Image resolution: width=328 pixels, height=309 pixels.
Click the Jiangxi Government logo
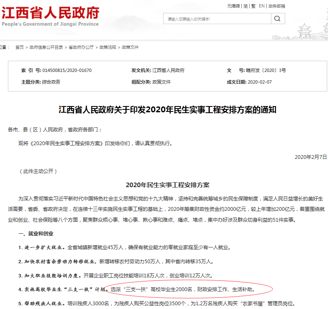click(50, 17)
